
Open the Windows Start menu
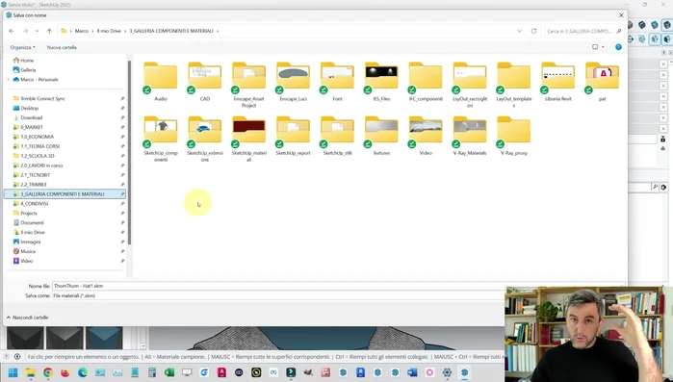click(13, 372)
